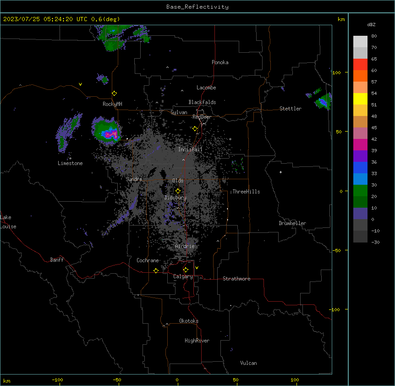The width and height of the screenshot is (395, 386).
Task: Click the Olds town label
Action: (x=178, y=181)
